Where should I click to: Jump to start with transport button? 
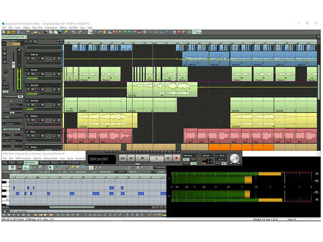coord(122,158)
